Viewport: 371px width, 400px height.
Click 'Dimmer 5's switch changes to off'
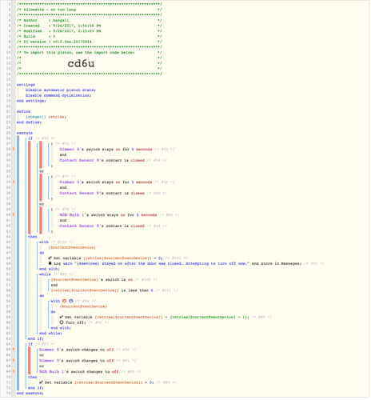77,362
